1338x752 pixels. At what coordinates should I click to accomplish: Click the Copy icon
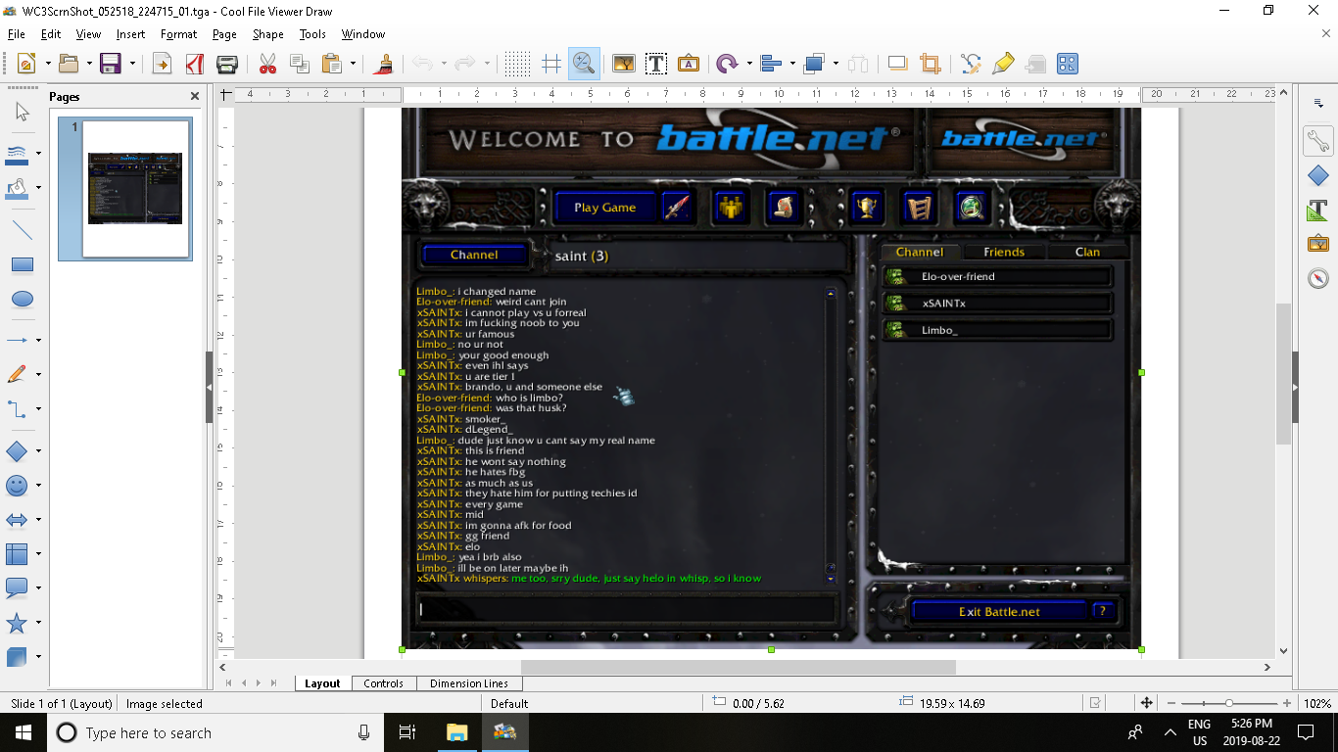pyautogui.click(x=300, y=64)
